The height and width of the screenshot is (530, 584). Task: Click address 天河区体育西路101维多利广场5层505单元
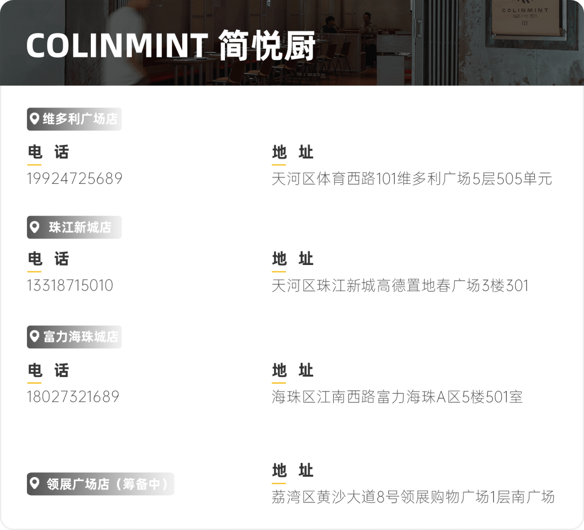412,179
